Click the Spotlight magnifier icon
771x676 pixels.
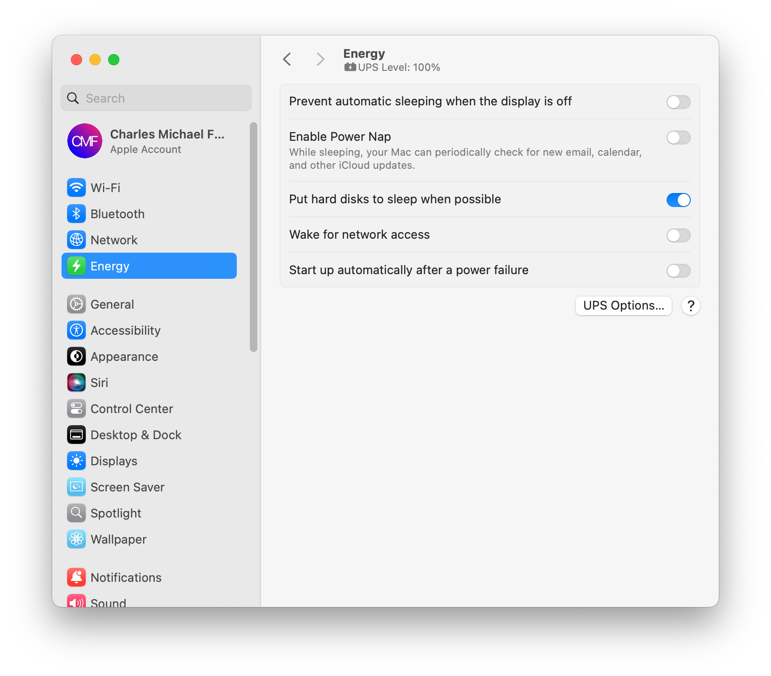pos(76,513)
